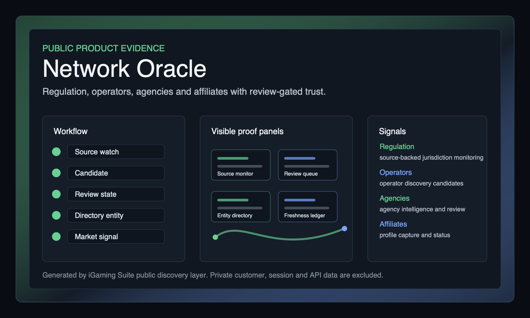
Task: Click the green dot beside Review state
Action: pos(56,194)
